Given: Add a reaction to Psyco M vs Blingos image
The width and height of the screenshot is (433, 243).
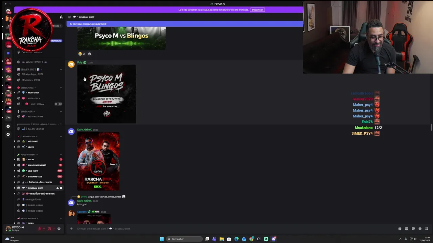Looking at the screenshot, I should pos(90,54).
